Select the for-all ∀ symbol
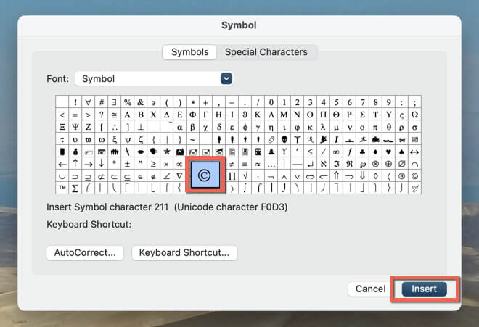 click(89, 102)
